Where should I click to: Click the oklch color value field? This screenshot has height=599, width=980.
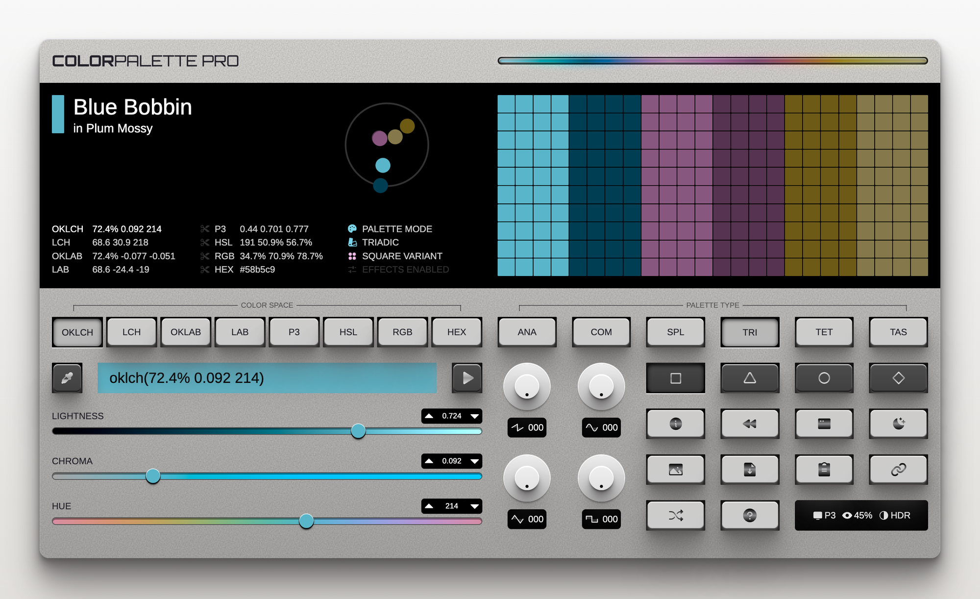[268, 378]
